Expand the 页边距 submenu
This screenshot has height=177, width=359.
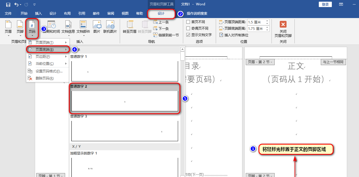tap(48, 57)
